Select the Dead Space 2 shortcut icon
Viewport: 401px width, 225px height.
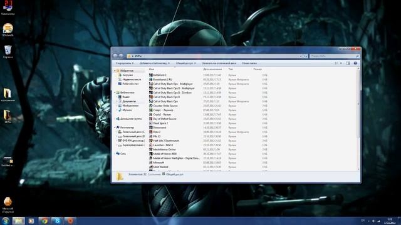click(x=150, y=123)
